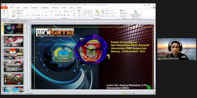Click Create and Share Adobe PDF
The width and height of the screenshot is (197, 98).
(135, 14)
